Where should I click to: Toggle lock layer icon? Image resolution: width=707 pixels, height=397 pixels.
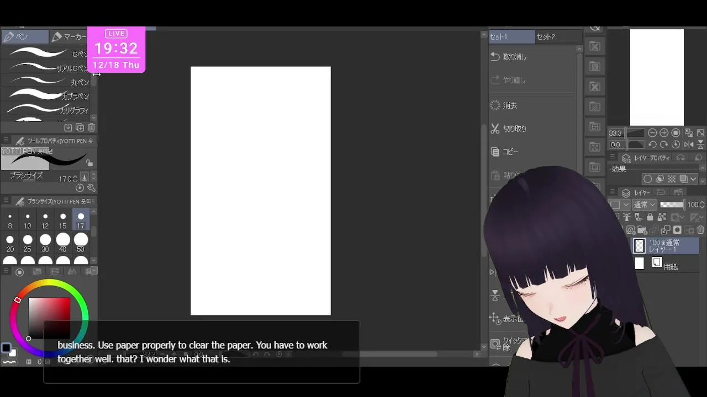pos(650,217)
